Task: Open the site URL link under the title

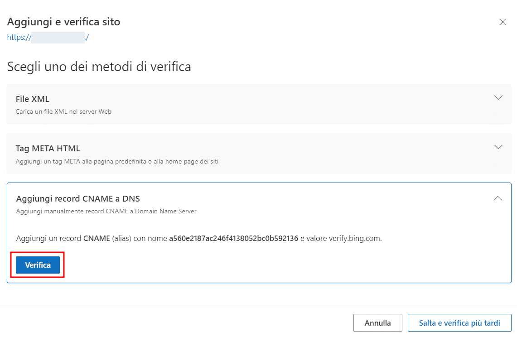Action: point(48,37)
